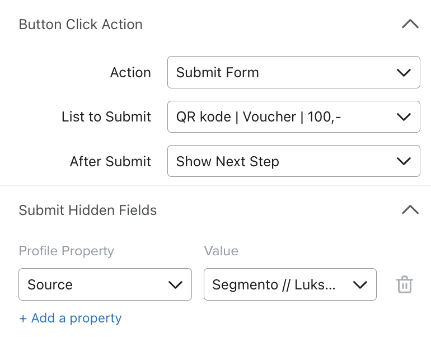Click the Button Click Action section title
431x337 pixels.
point(81,25)
